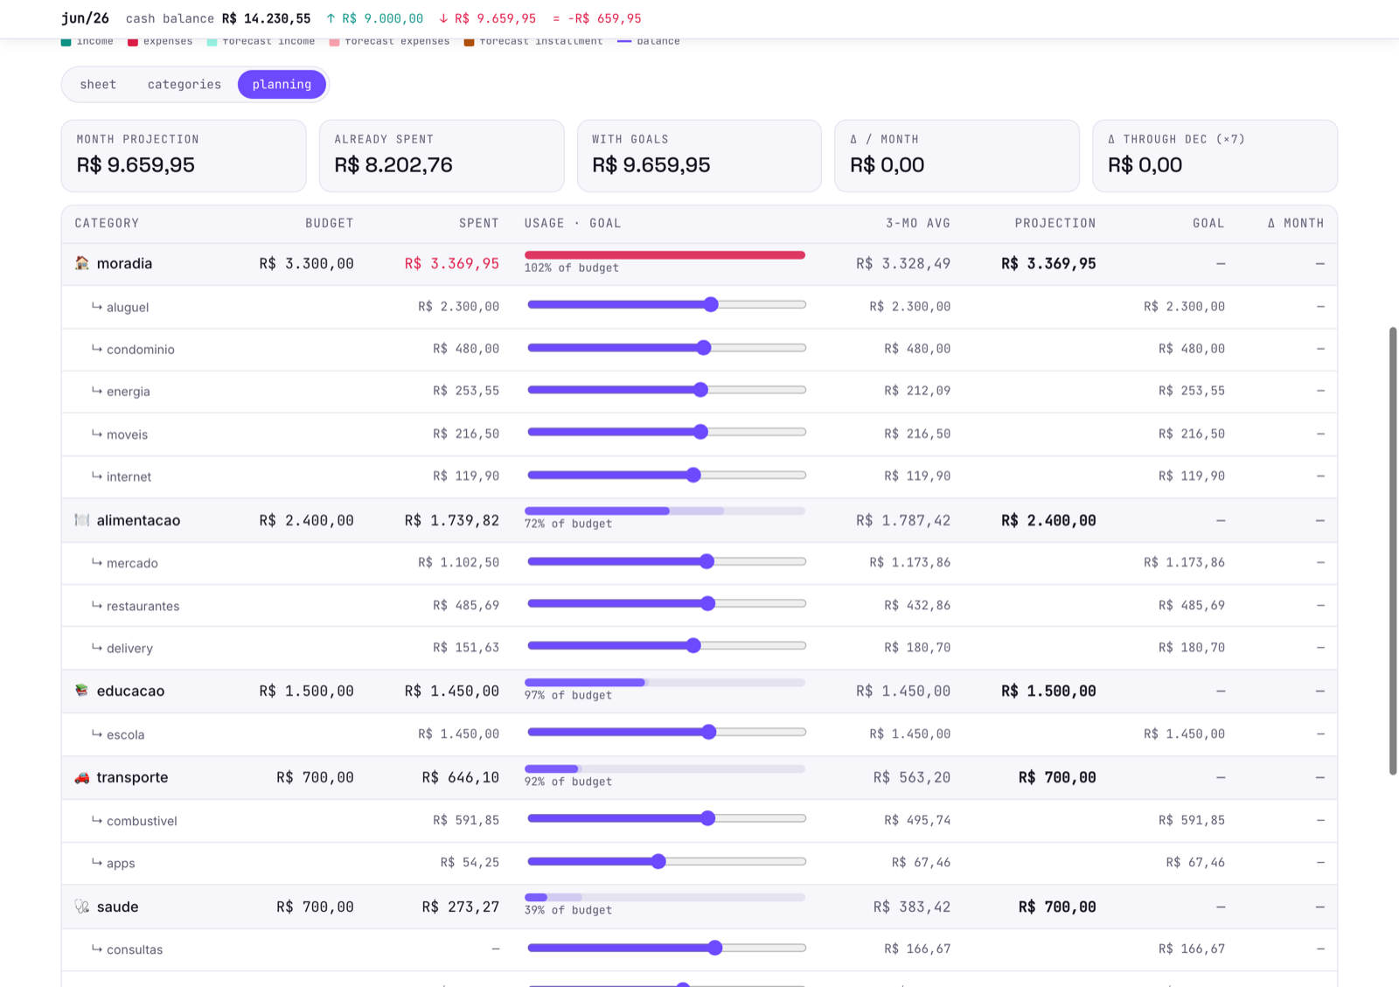This screenshot has height=987, width=1399.
Task: Adjust the aluguel goal slider handle
Action: pyautogui.click(x=711, y=304)
